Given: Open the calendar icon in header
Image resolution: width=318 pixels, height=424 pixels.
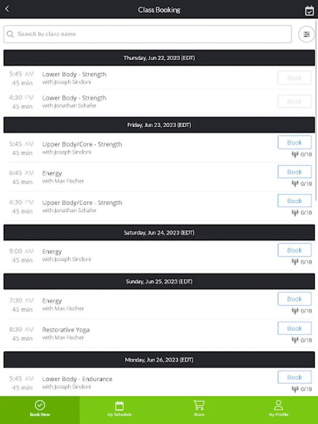Looking at the screenshot, I should coord(309,10).
